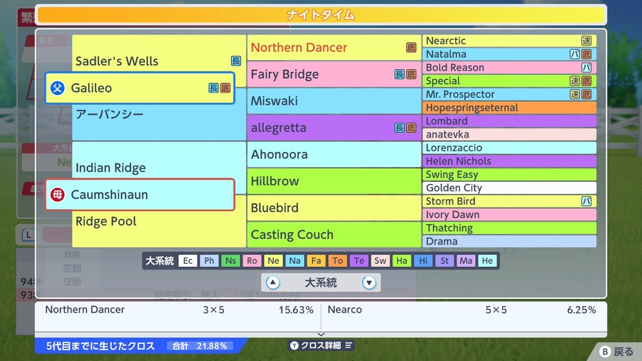Select anatevka ancestor cell
The image size is (642, 361).
509,134
